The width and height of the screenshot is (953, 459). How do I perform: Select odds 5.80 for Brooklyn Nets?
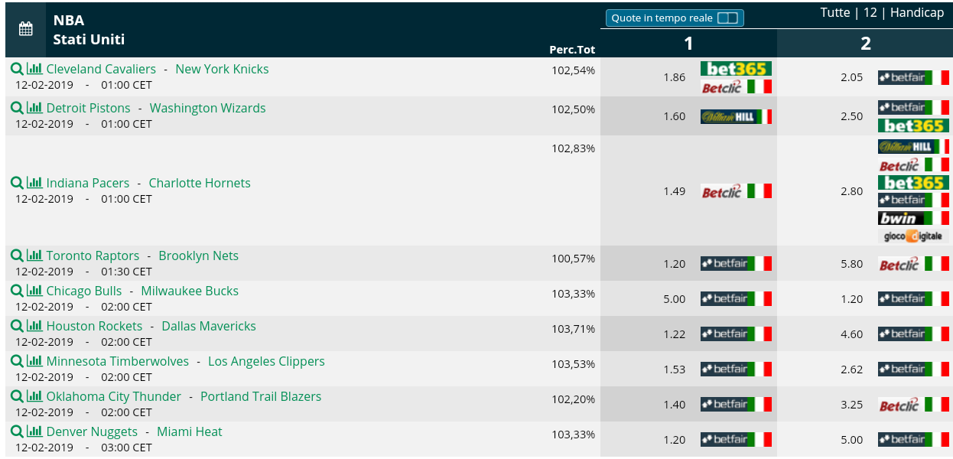pyautogui.click(x=851, y=264)
